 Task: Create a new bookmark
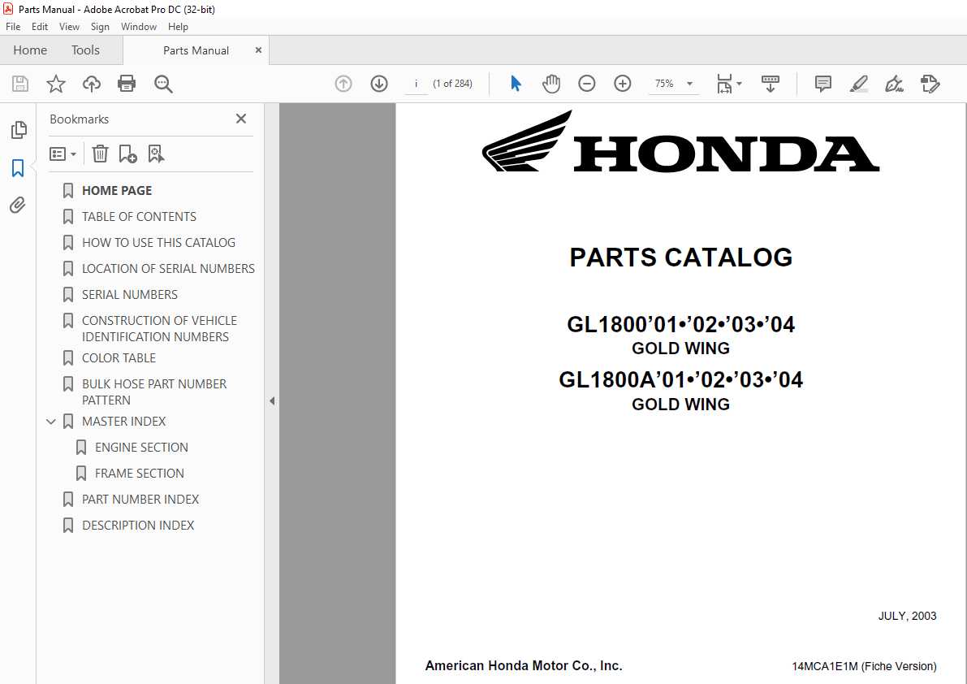tap(127, 154)
